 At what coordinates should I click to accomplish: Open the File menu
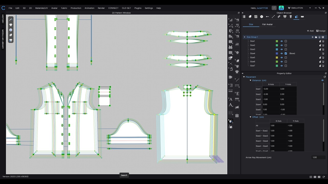click(10, 8)
